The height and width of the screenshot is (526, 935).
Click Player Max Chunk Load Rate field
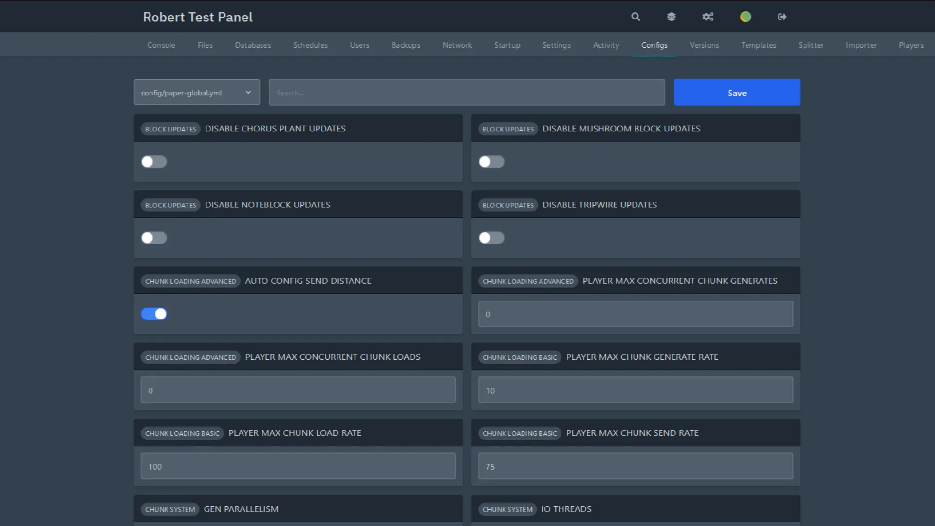[x=298, y=466]
